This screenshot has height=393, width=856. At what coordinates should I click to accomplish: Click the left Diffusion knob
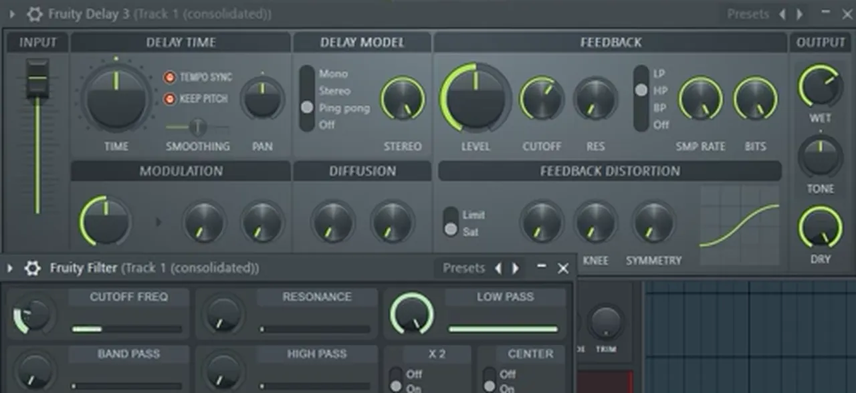pos(332,223)
